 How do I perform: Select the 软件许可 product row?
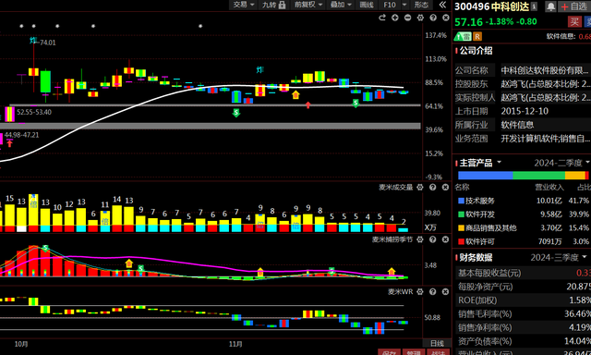click(x=523, y=241)
